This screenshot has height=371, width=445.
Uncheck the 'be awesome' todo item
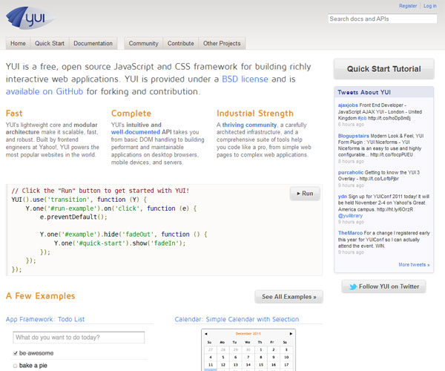tap(15, 353)
